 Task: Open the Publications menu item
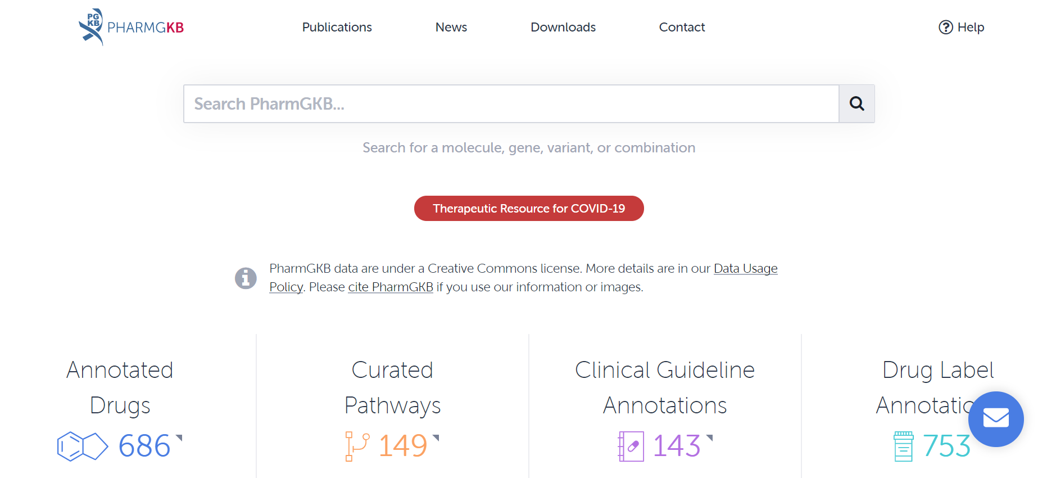[x=337, y=27]
